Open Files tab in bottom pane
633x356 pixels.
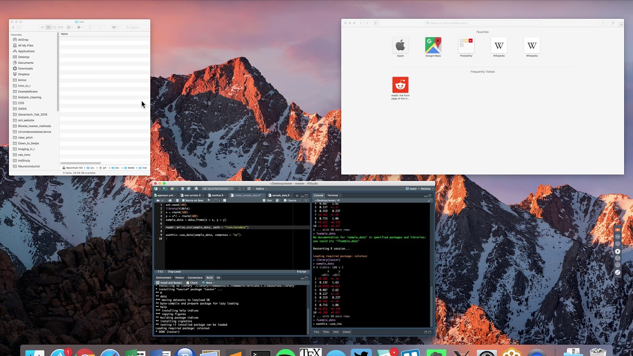coord(316,332)
